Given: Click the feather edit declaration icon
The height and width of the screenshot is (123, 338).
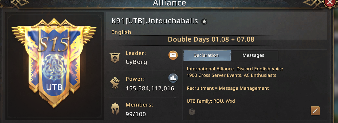Looking at the screenshot, I should pyautogui.click(x=315, y=111).
